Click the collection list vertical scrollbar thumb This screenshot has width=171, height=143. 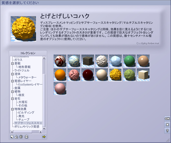[x=44, y=100]
